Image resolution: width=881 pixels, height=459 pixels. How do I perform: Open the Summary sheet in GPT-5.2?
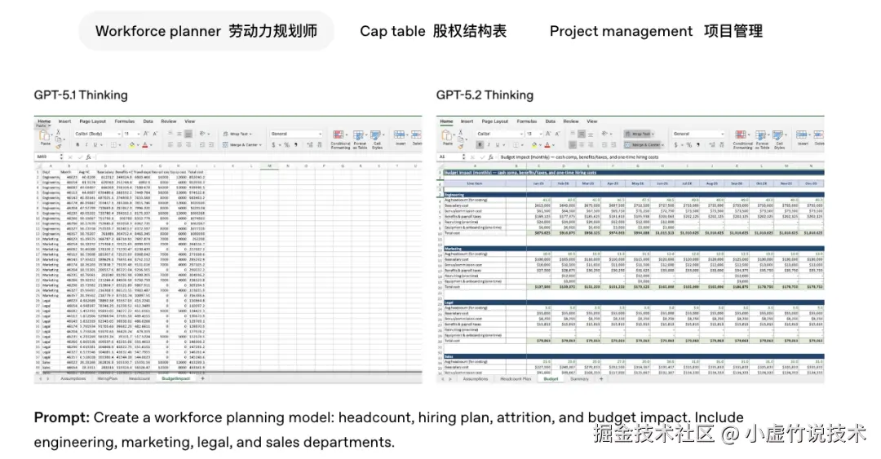[579, 378]
